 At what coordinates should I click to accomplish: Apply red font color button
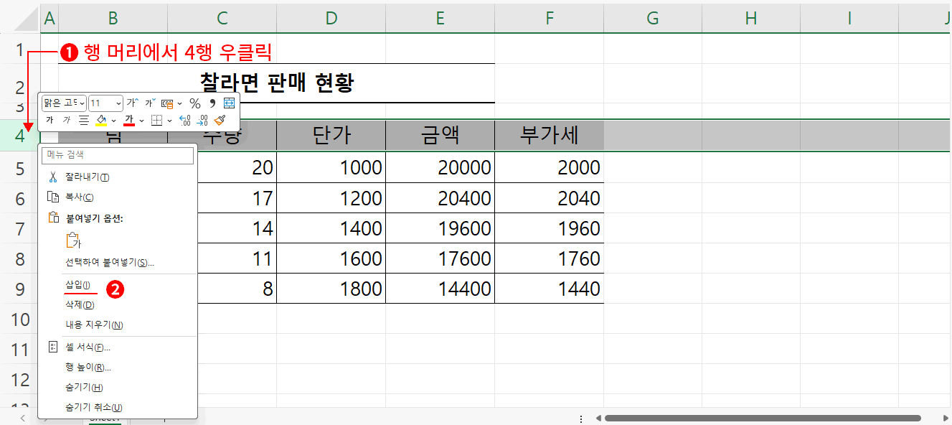click(x=130, y=120)
